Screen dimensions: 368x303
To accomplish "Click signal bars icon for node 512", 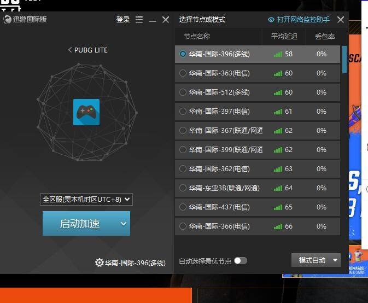I will (278, 92).
